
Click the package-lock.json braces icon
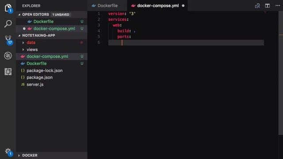coord(23,71)
